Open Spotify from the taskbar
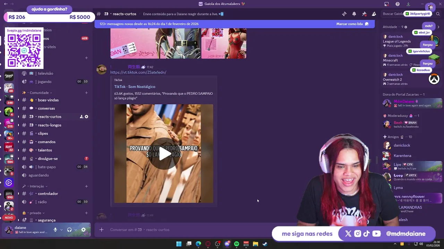Viewport: 444px width, 249px height. click(x=237, y=244)
